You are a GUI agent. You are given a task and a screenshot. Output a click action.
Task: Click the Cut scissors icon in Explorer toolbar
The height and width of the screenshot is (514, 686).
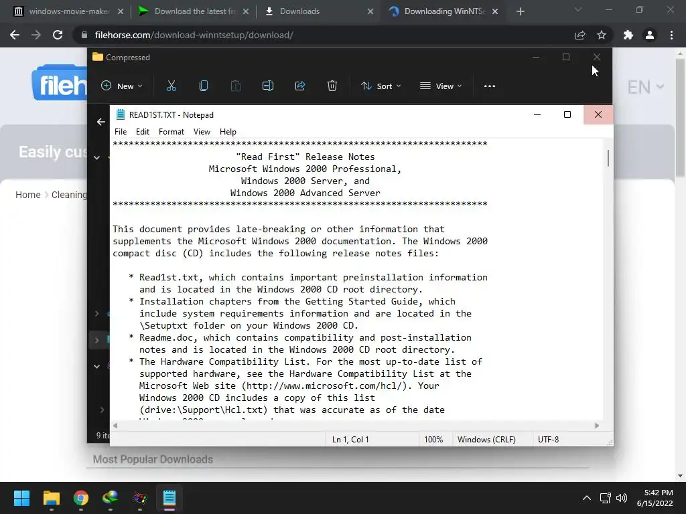171,86
